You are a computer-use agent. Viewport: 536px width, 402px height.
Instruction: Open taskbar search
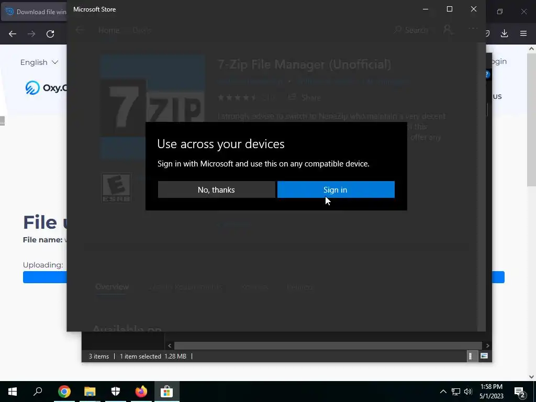38,392
